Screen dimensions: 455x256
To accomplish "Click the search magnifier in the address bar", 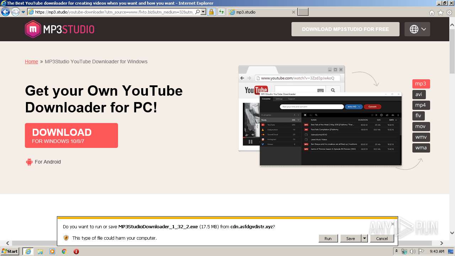I will pyautogui.click(x=197, y=12).
